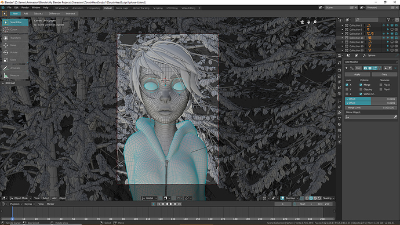Set selection mode to Subtract
Viewport: 400px width, 225px height.
(38, 13)
